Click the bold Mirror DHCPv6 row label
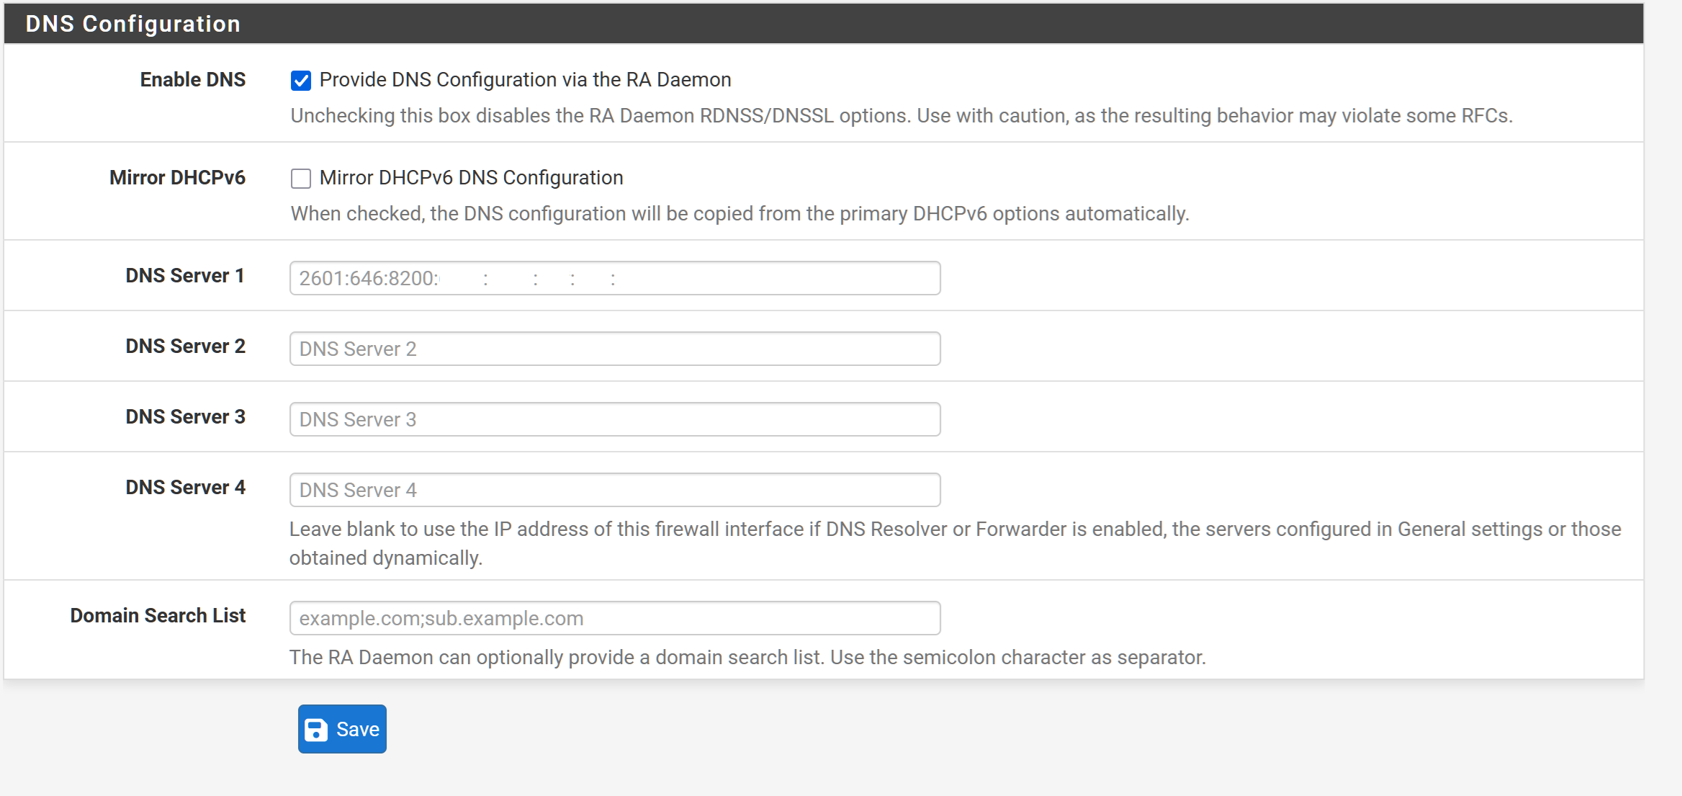This screenshot has height=796, width=1682. point(177,178)
